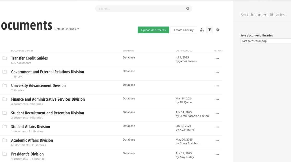Screen dimensions: 291x162
Task: Click into the Search input field
Action: [140, 9]
